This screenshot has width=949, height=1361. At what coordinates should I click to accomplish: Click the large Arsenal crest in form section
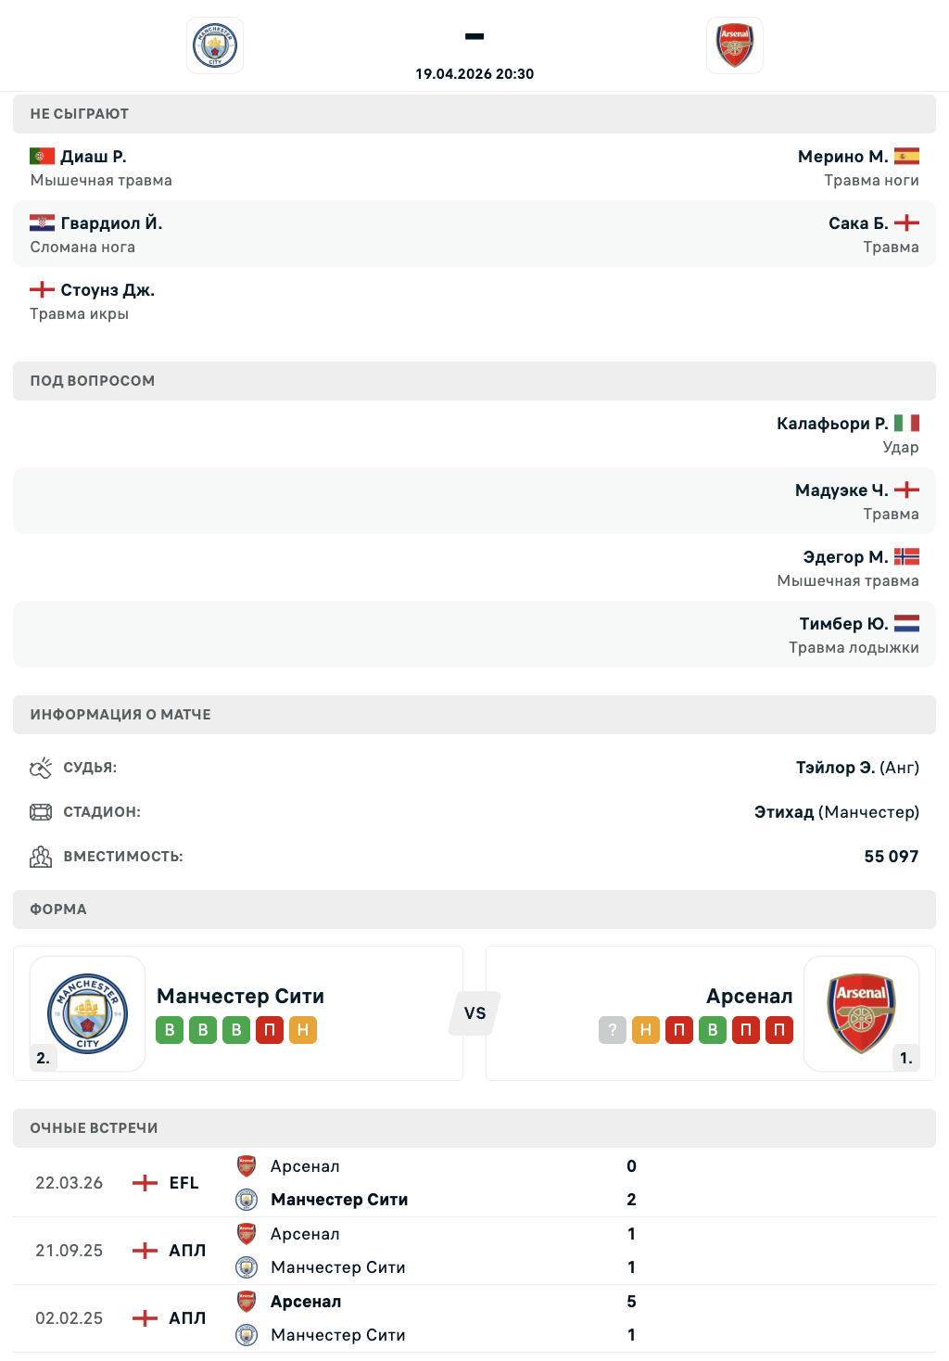pos(861,1012)
